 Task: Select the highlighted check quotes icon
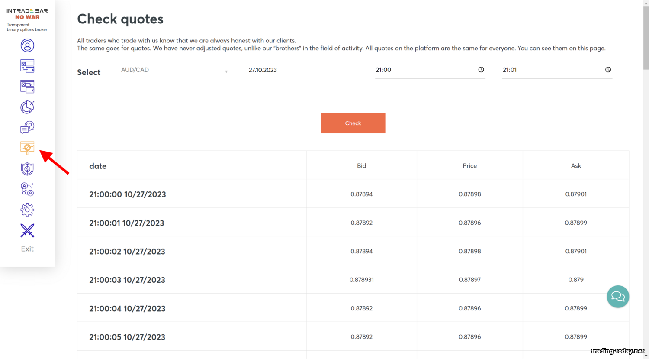coord(27,148)
